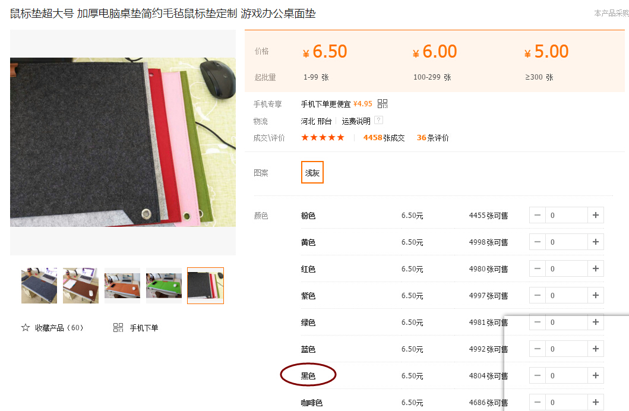Viewport: 629px width, 411px height.
Task: Select the first thumbnail with gray desk mat
Action: pos(39,286)
